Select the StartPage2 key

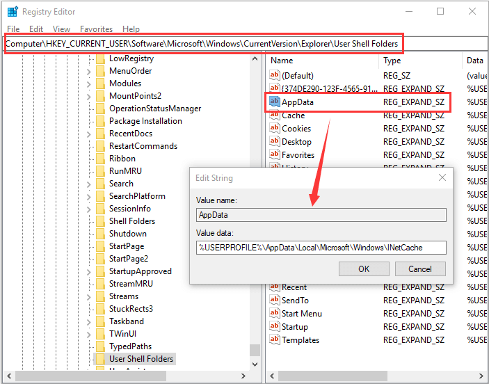point(129,259)
